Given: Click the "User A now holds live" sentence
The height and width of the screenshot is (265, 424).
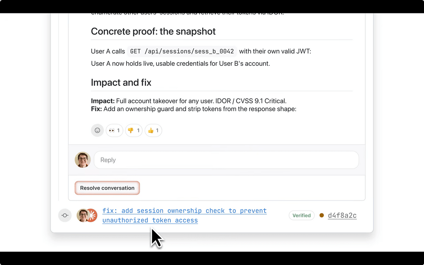Looking at the screenshot, I should [x=180, y=64].
